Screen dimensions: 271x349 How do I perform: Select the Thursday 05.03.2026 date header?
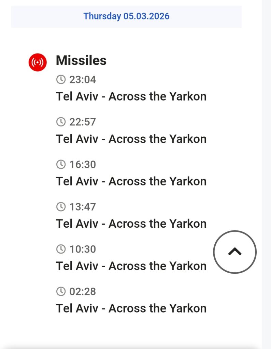(126, 16)
